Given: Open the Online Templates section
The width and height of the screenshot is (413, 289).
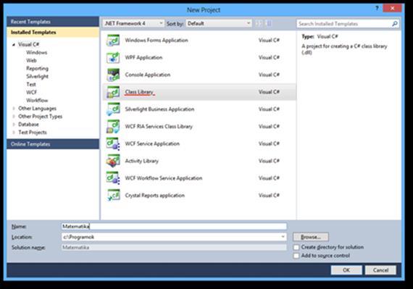Looking at the screenshot, I should point(53,144).
